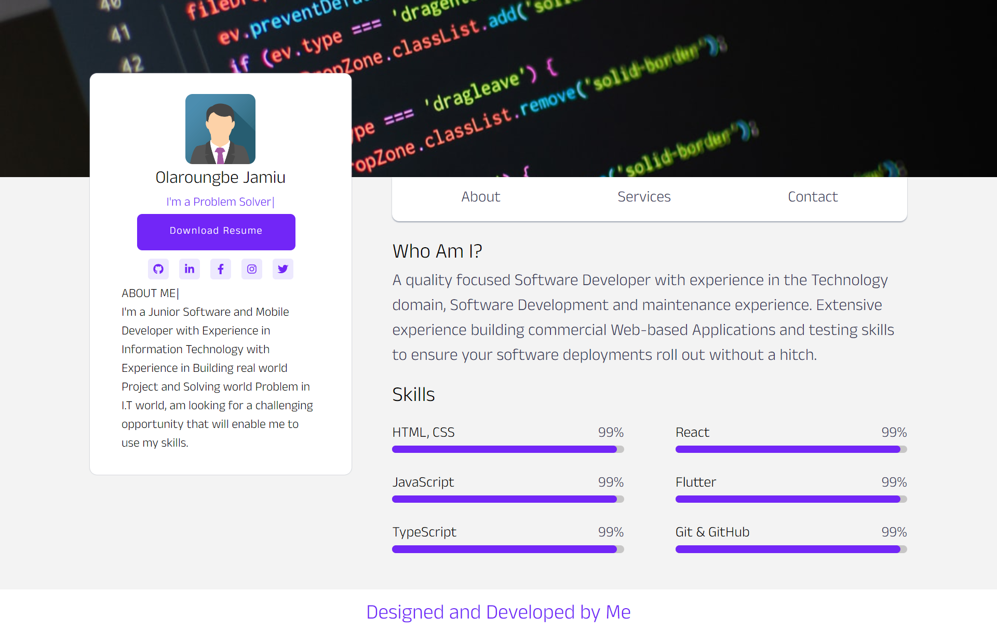Image resolution: width=997 pixels, height=631 pixels.
Task: Click the "ABOUT ME" label
Action: coord(150,293)
